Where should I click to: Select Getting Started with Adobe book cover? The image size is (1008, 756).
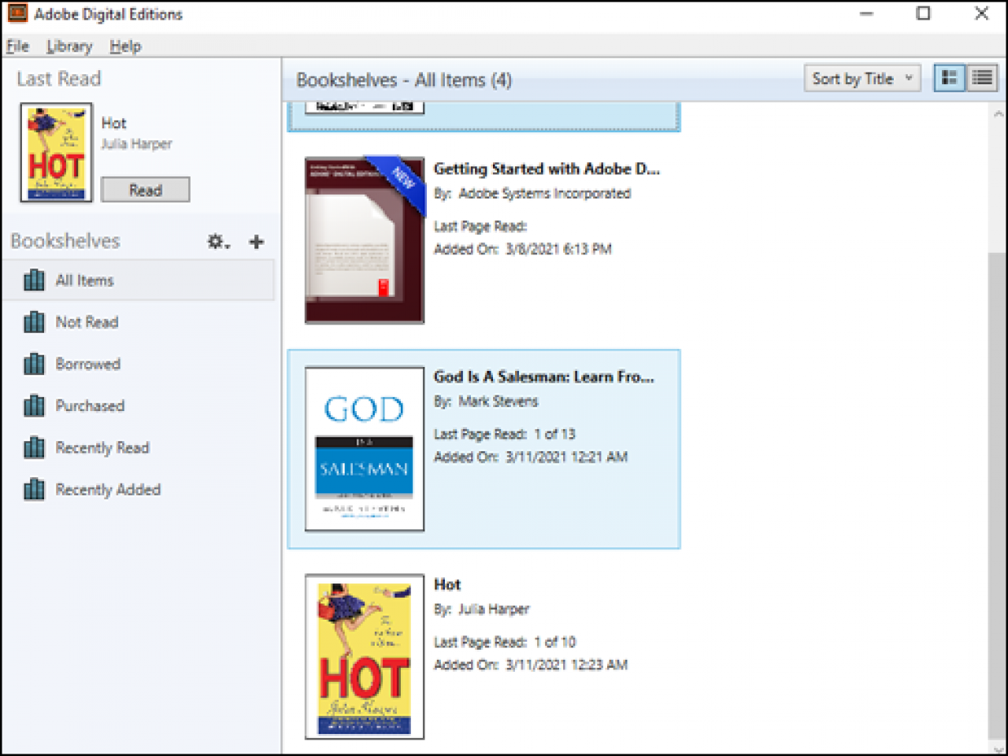pos(365,240)
